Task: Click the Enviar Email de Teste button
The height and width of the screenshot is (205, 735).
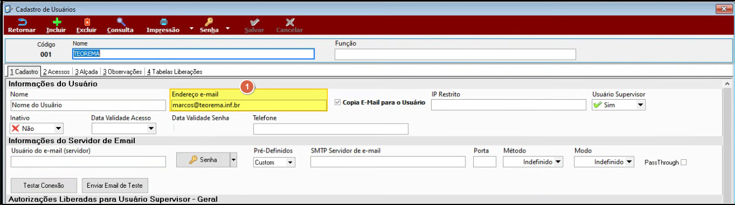Action: (x=115, y=186)
